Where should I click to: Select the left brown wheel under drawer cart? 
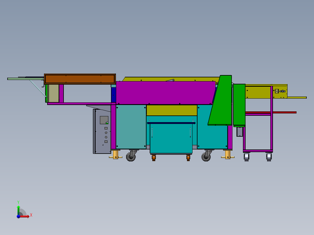click(x=154, y=158)
